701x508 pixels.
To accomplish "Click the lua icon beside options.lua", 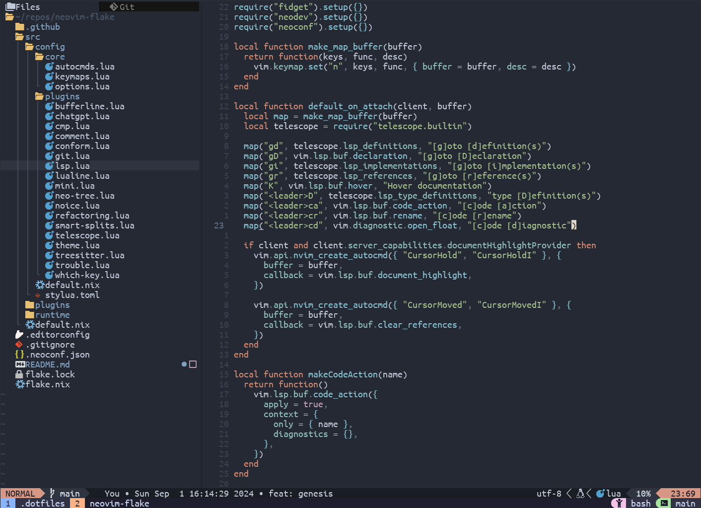I will [x=50, y=86].
